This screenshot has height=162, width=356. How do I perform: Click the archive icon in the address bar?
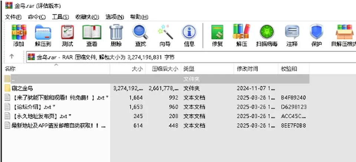[x=31, y=57]
